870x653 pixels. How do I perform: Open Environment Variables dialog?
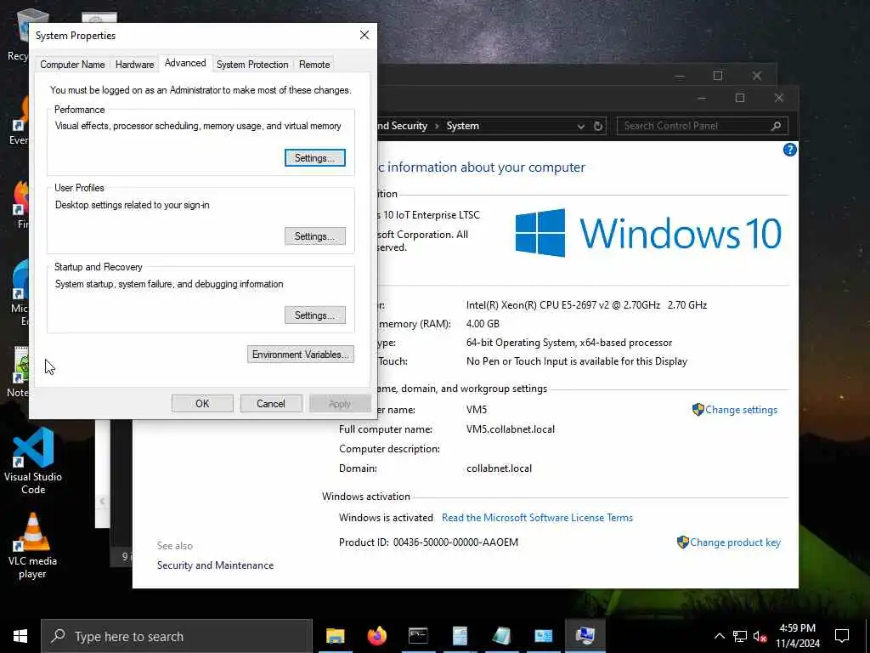300,355
